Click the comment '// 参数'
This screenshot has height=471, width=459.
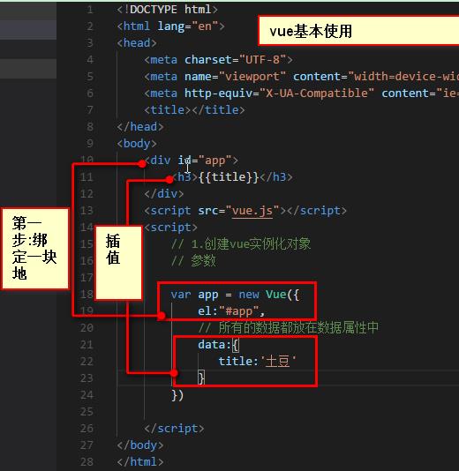pyautogui.click(x=193, y=261)
